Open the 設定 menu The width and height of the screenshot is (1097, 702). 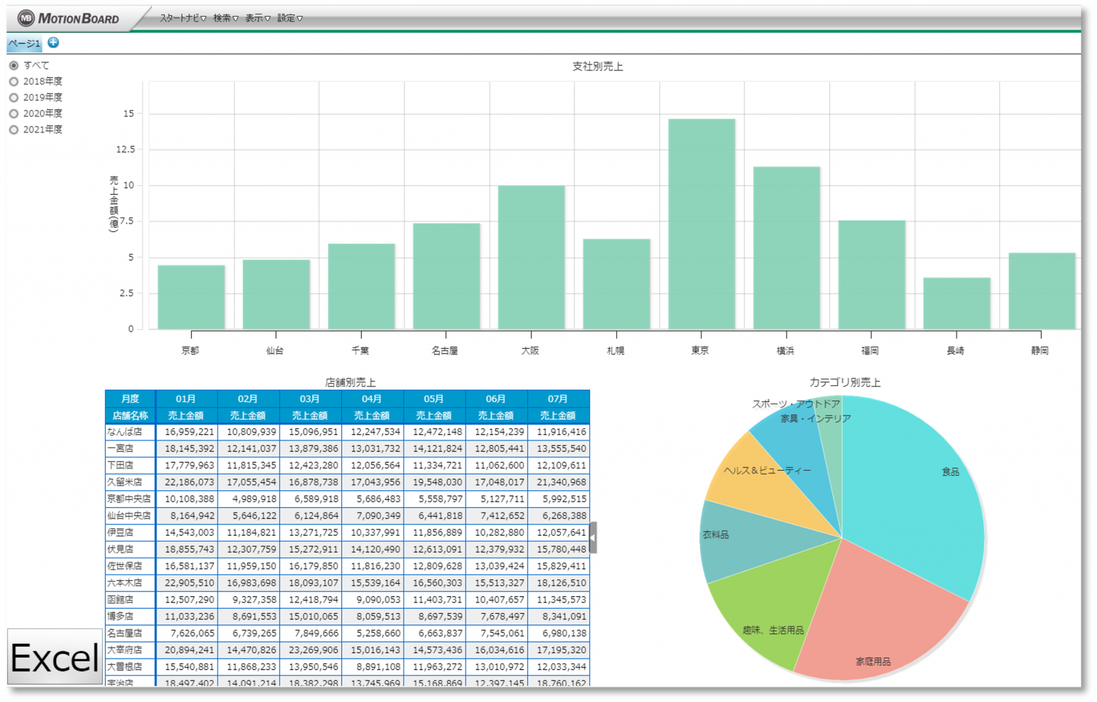pos(290,18)
